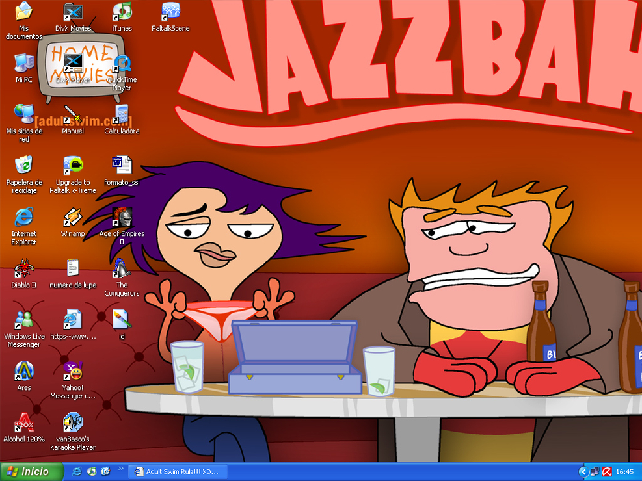Click the taskbar clock showing 16:45

click(625, 472)
